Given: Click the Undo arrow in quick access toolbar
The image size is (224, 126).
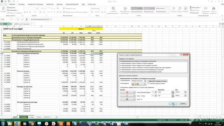Looking at the screenshot, I should (x=9, y=1).
